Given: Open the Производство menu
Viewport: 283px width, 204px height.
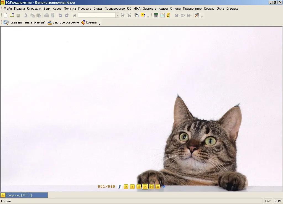Looking at the screenshot, I should (x=115, y=9).
